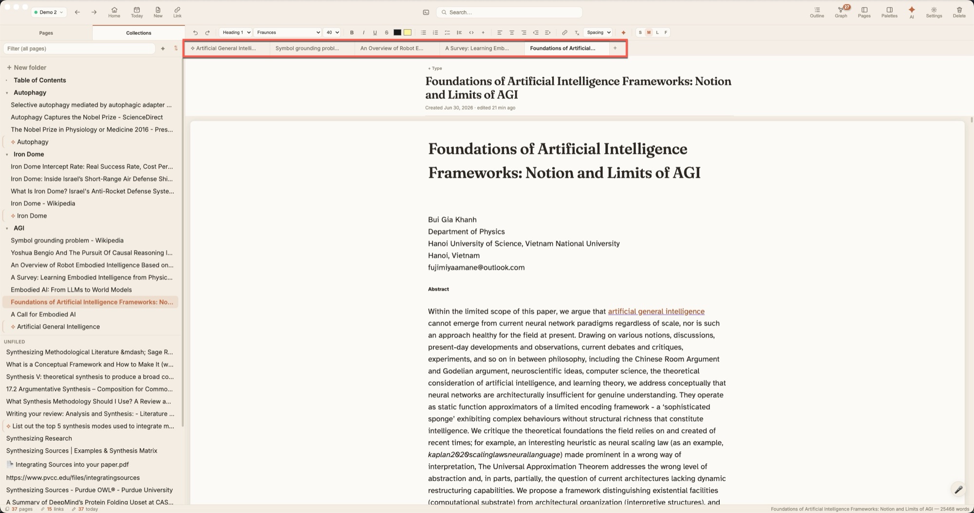Open the Outline panel

[x=817, y=12]
